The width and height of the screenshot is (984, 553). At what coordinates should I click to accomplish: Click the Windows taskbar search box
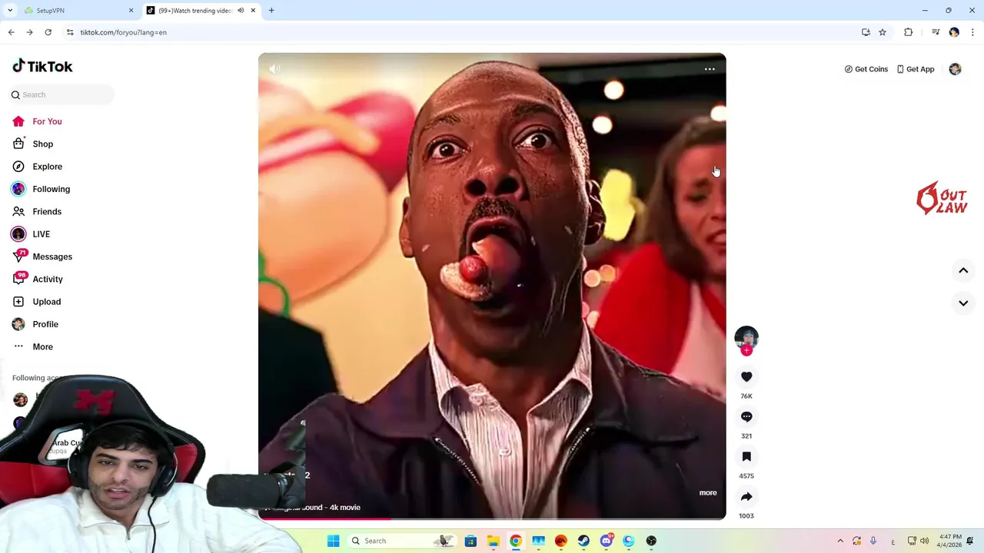pos(401,541)
